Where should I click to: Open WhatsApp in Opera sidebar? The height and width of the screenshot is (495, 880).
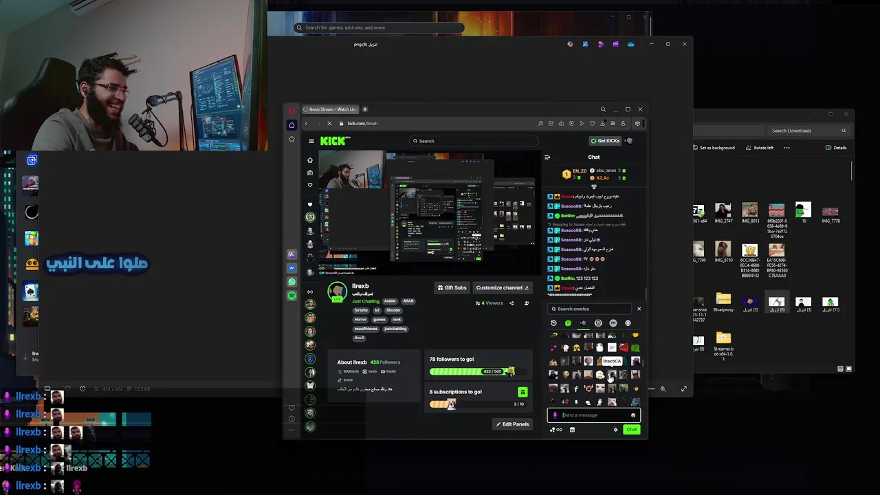click(291, 282)
